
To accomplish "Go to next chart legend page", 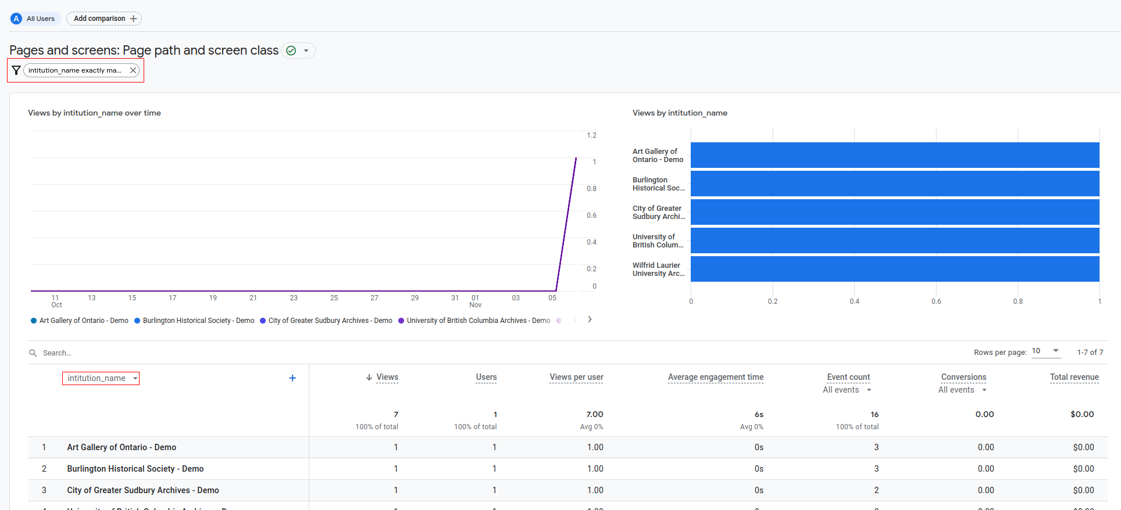I will pos(590,319).
